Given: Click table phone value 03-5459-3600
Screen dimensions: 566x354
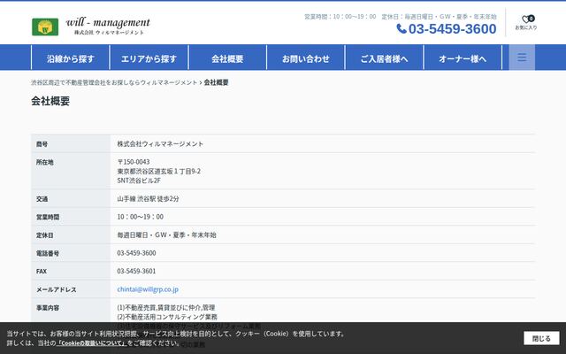Looking at the screenshot, I should pyautogui.click(x=136, y=253).
